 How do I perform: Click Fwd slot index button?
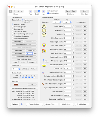tap(74, 11)
